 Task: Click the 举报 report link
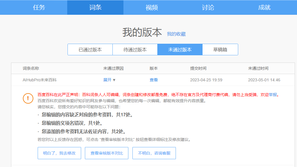273,95
